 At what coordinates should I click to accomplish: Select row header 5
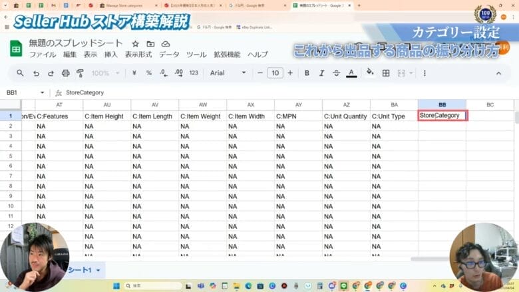11,156
